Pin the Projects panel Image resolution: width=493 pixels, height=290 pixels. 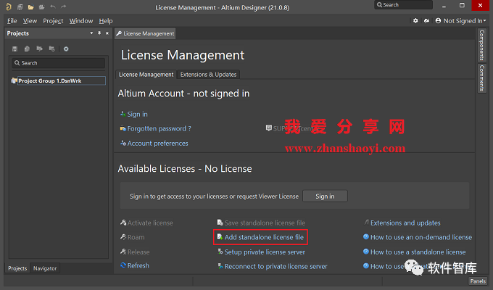pos(99,33)
